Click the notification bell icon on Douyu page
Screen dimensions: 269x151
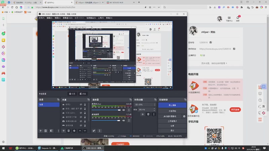[238, 18]
